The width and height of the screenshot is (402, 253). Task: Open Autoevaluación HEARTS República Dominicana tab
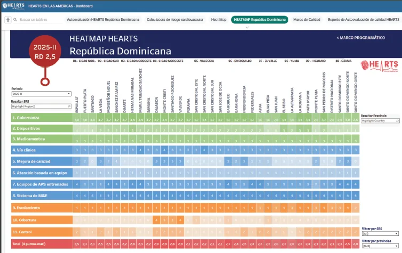103,20
